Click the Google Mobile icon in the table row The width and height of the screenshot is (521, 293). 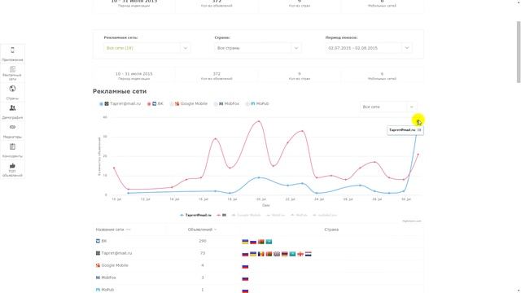98,265
